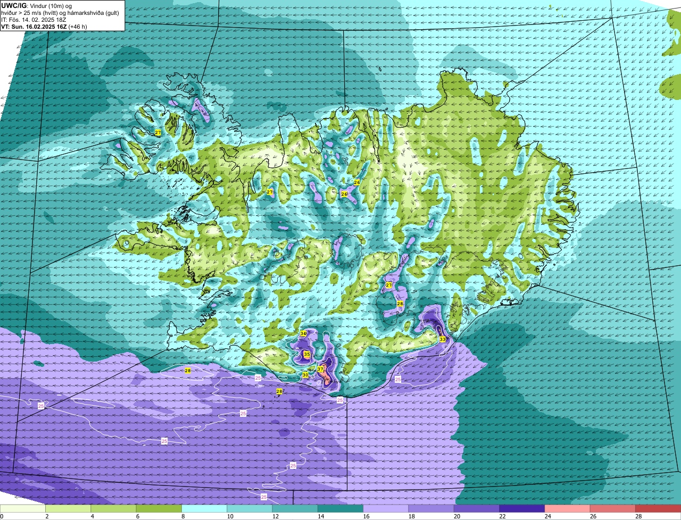This screenshot has width=681, height=520.
Task: Click the yellow gust marker labeled 34
Action: pyautogui.click(x=303, y=333)
